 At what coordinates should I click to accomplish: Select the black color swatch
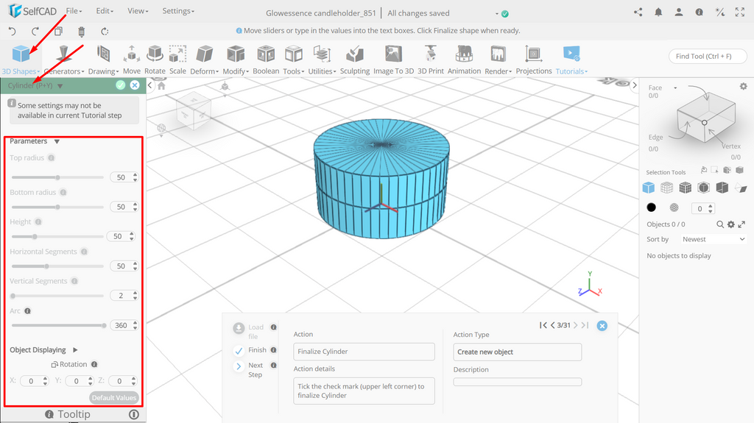[x=651, y=207]
